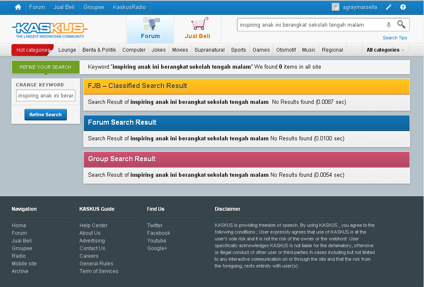Open General Rules link in footer
This screenshot has height=287, width=424.
(96, 263)
